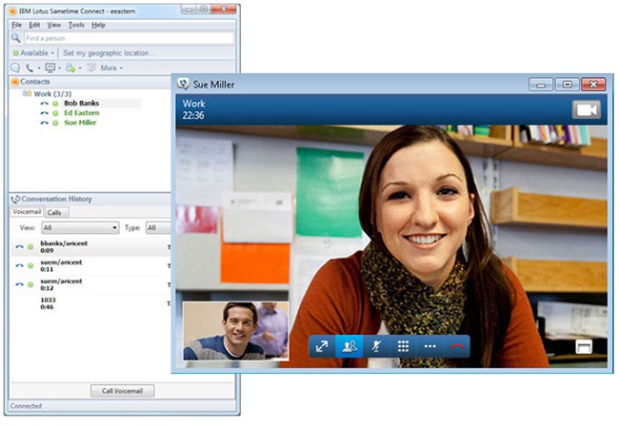Click the search magnifier icon
Image resolution: width=619 pixels, height=426 pixels.
tap(16, 38)
